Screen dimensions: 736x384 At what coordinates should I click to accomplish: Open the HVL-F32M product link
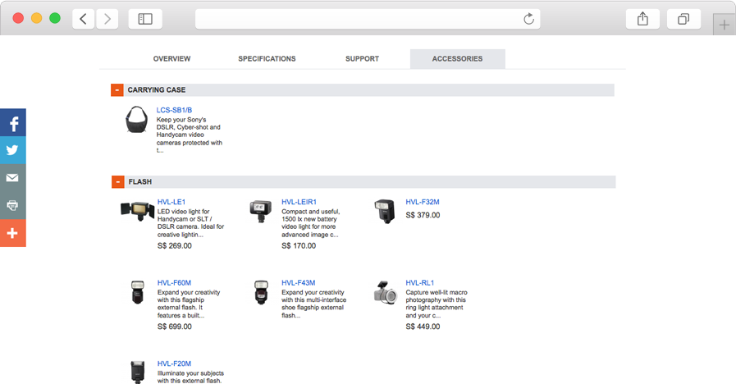[423, 202]
